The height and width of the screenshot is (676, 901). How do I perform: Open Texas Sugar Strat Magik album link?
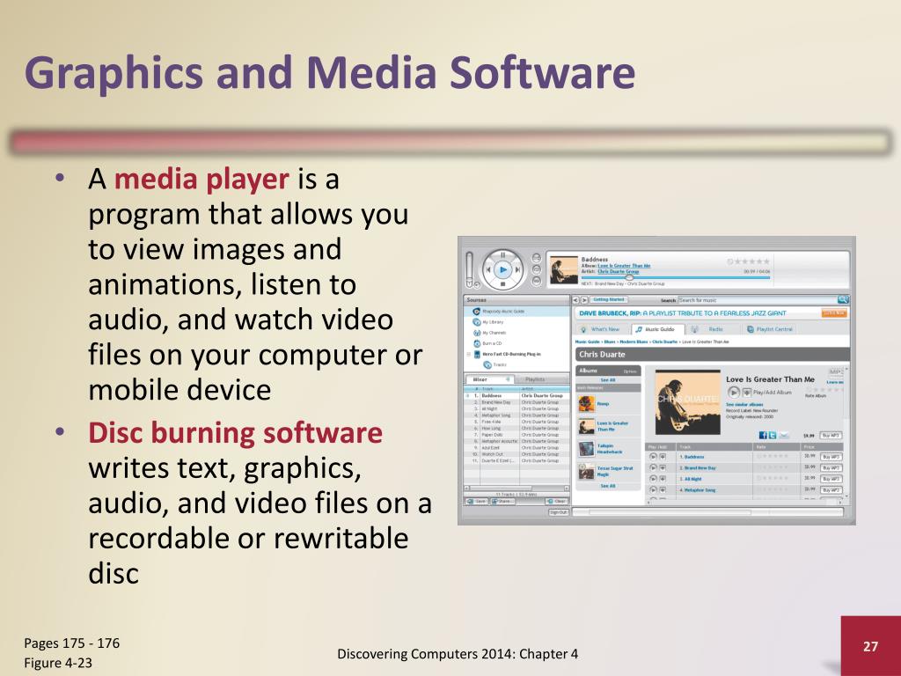[x=615, y=472]
